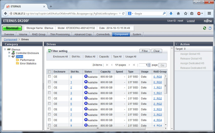Open the Volume tab
Image resolution: width=215 pixels, height=133 pixels.
(x=23, y=34)
